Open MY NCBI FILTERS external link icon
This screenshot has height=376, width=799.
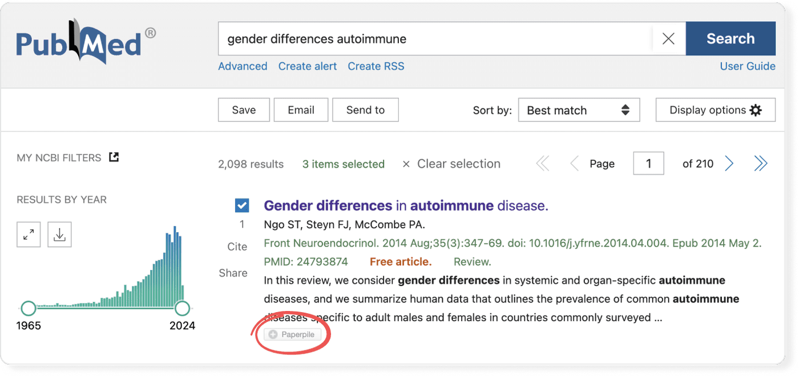point(113,156)
